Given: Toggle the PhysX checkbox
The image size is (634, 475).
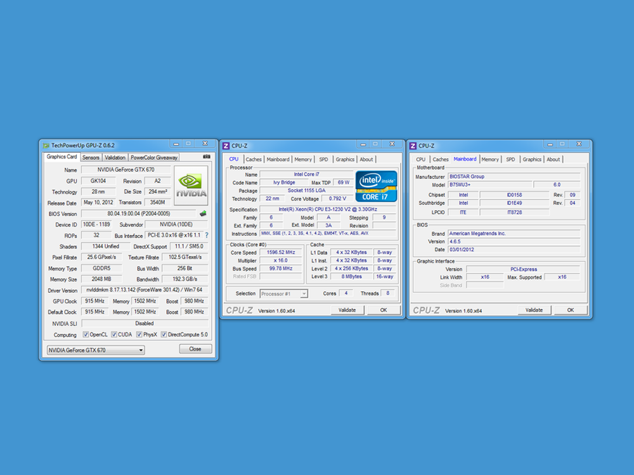Looking at the screenshot, I should tap(139, 334).
